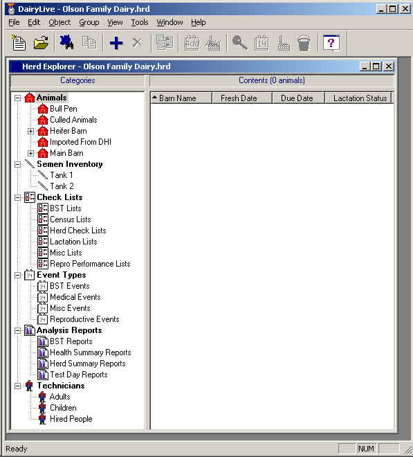Sort by the Due Date column header
This screenshot has height=457, width=413.
pos(298,98)
